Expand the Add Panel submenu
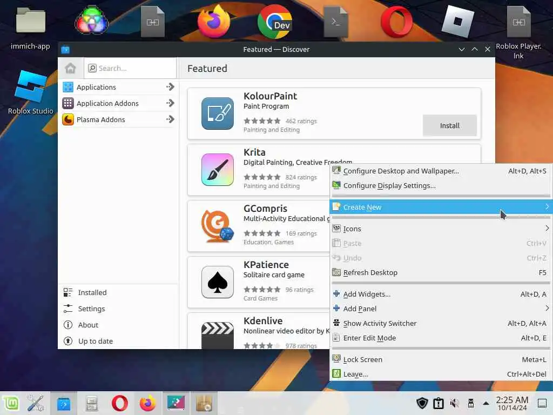 [441, 309]
